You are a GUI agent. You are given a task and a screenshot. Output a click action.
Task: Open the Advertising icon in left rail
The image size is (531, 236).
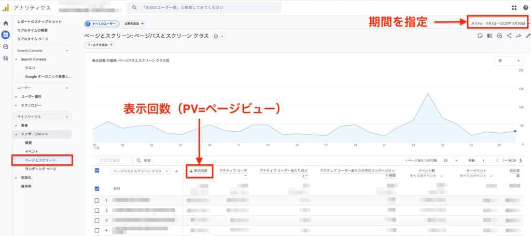(6, 58)
